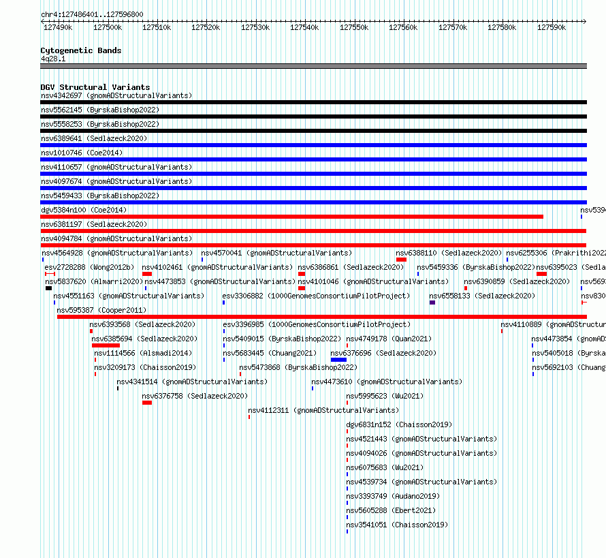This screenshot has height=558, width=606.
Task: Click the dgv5384n100 Coe2014 label
Action: click(x=84, y=210)
